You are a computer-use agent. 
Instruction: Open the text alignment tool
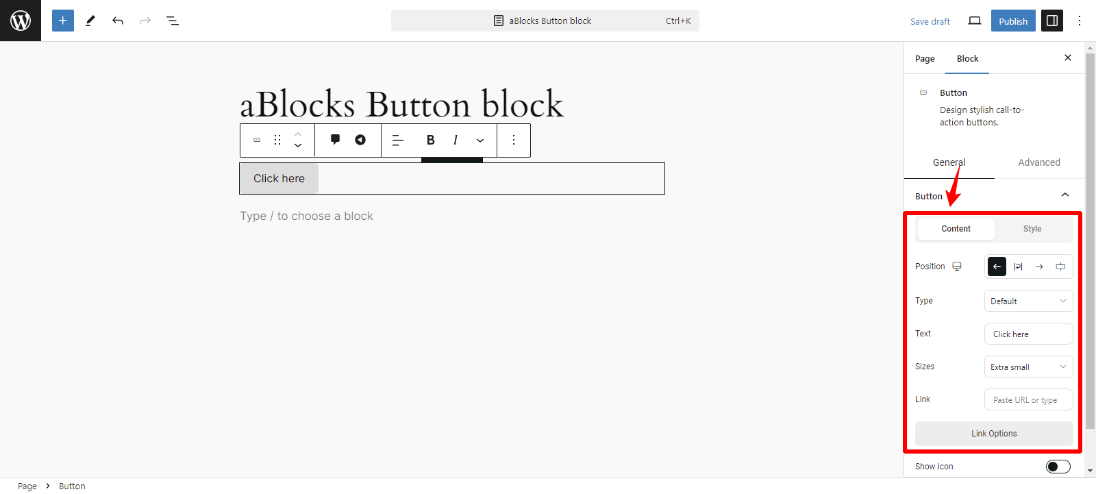pos(398,140)
